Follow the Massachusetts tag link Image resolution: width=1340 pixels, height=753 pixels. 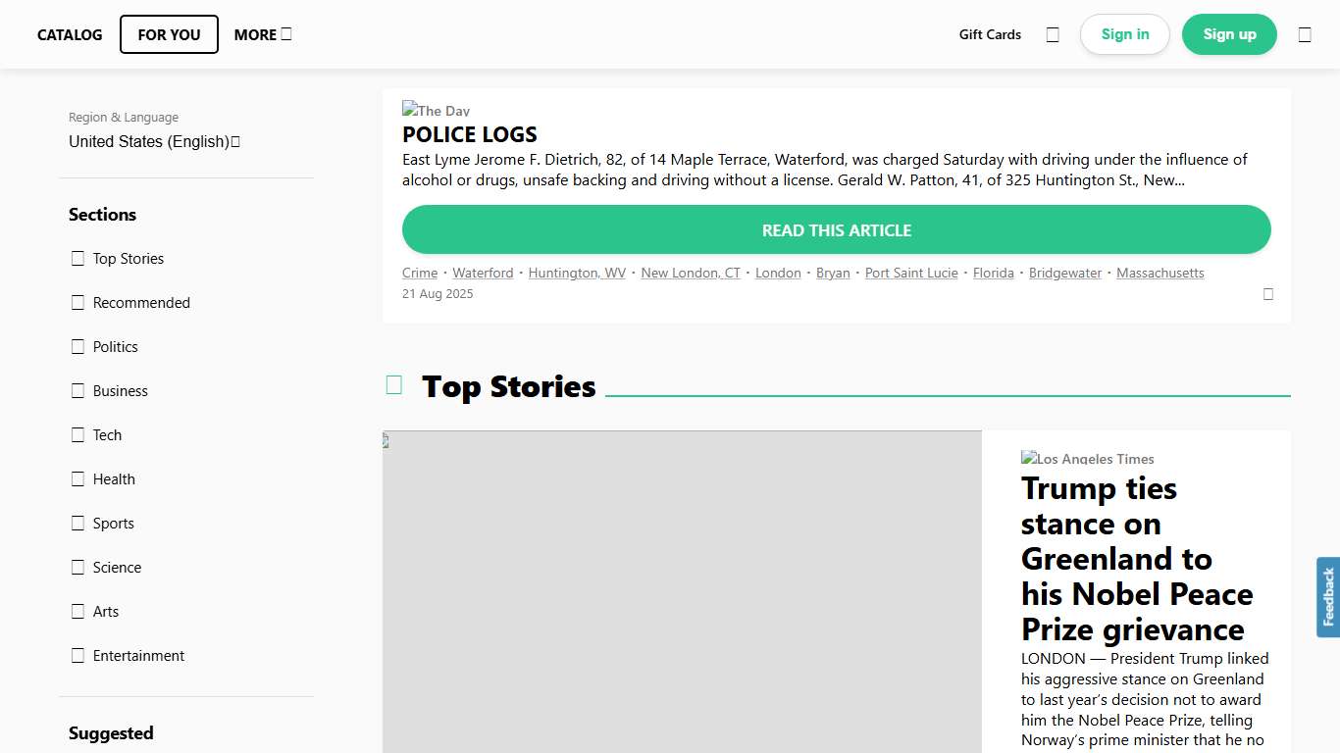1160,273
